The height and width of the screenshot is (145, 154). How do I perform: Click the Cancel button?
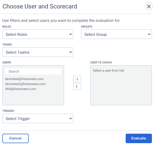coord(15,138)
